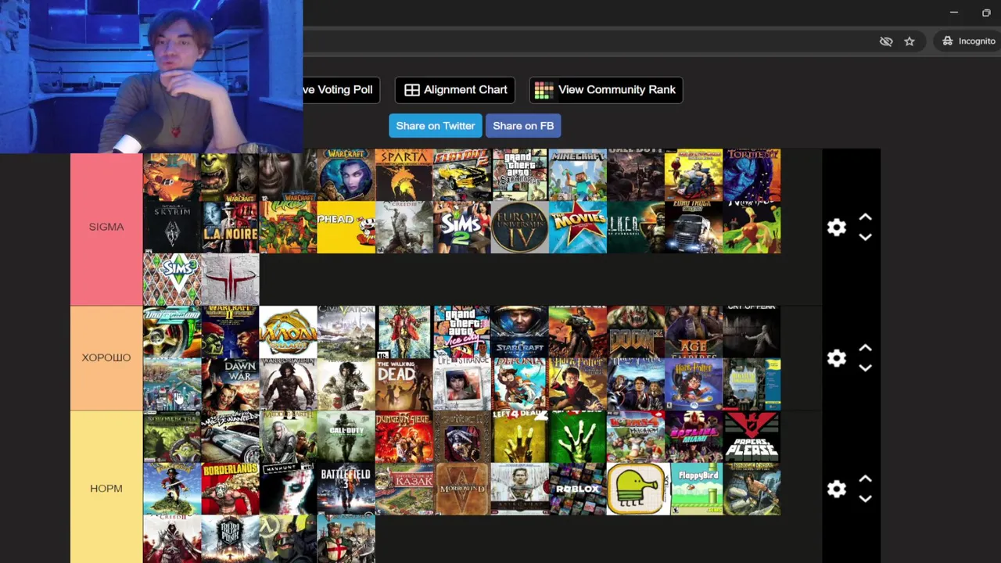This screenshot has height=563, width=1001.
Task: Select the Sparta game tile
Action: [x=404, y=175]
